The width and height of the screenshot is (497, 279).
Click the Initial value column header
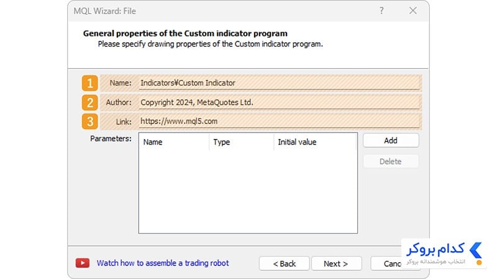(315, 142)
